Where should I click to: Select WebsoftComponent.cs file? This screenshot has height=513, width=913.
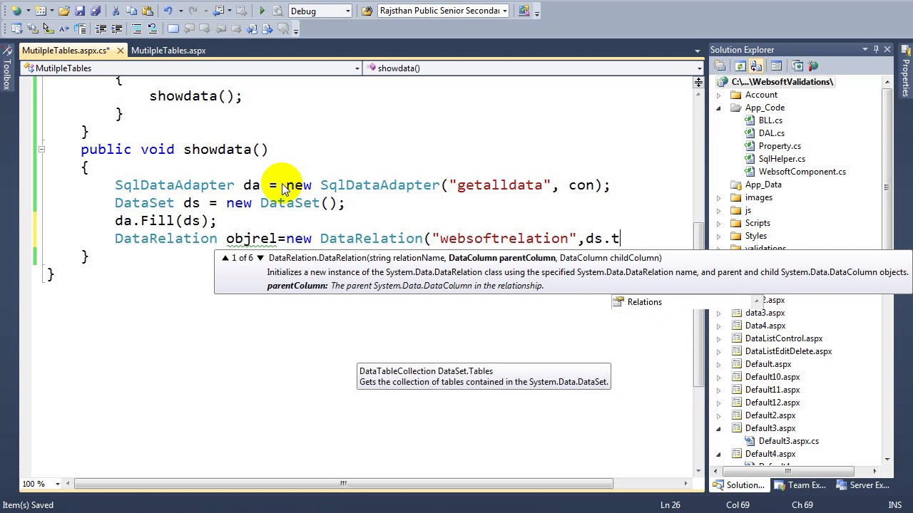click(x=802, y=172)
